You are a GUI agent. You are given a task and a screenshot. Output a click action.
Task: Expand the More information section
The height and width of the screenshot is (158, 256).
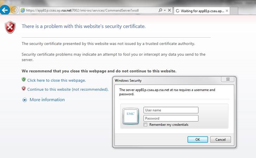click(x=25, y=100)
